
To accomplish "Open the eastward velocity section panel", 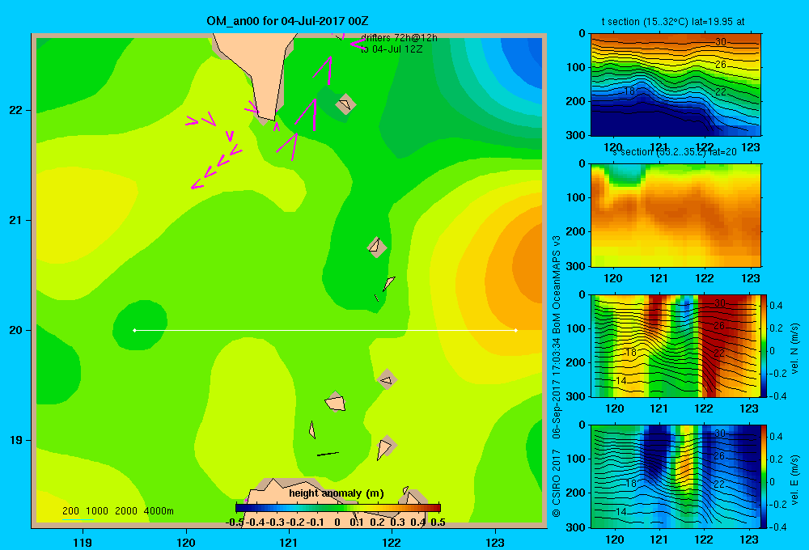I will tap(676, 476).
